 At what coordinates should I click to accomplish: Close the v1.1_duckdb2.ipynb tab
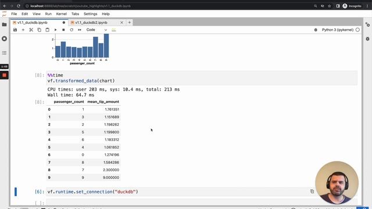(x=121, y=23)
